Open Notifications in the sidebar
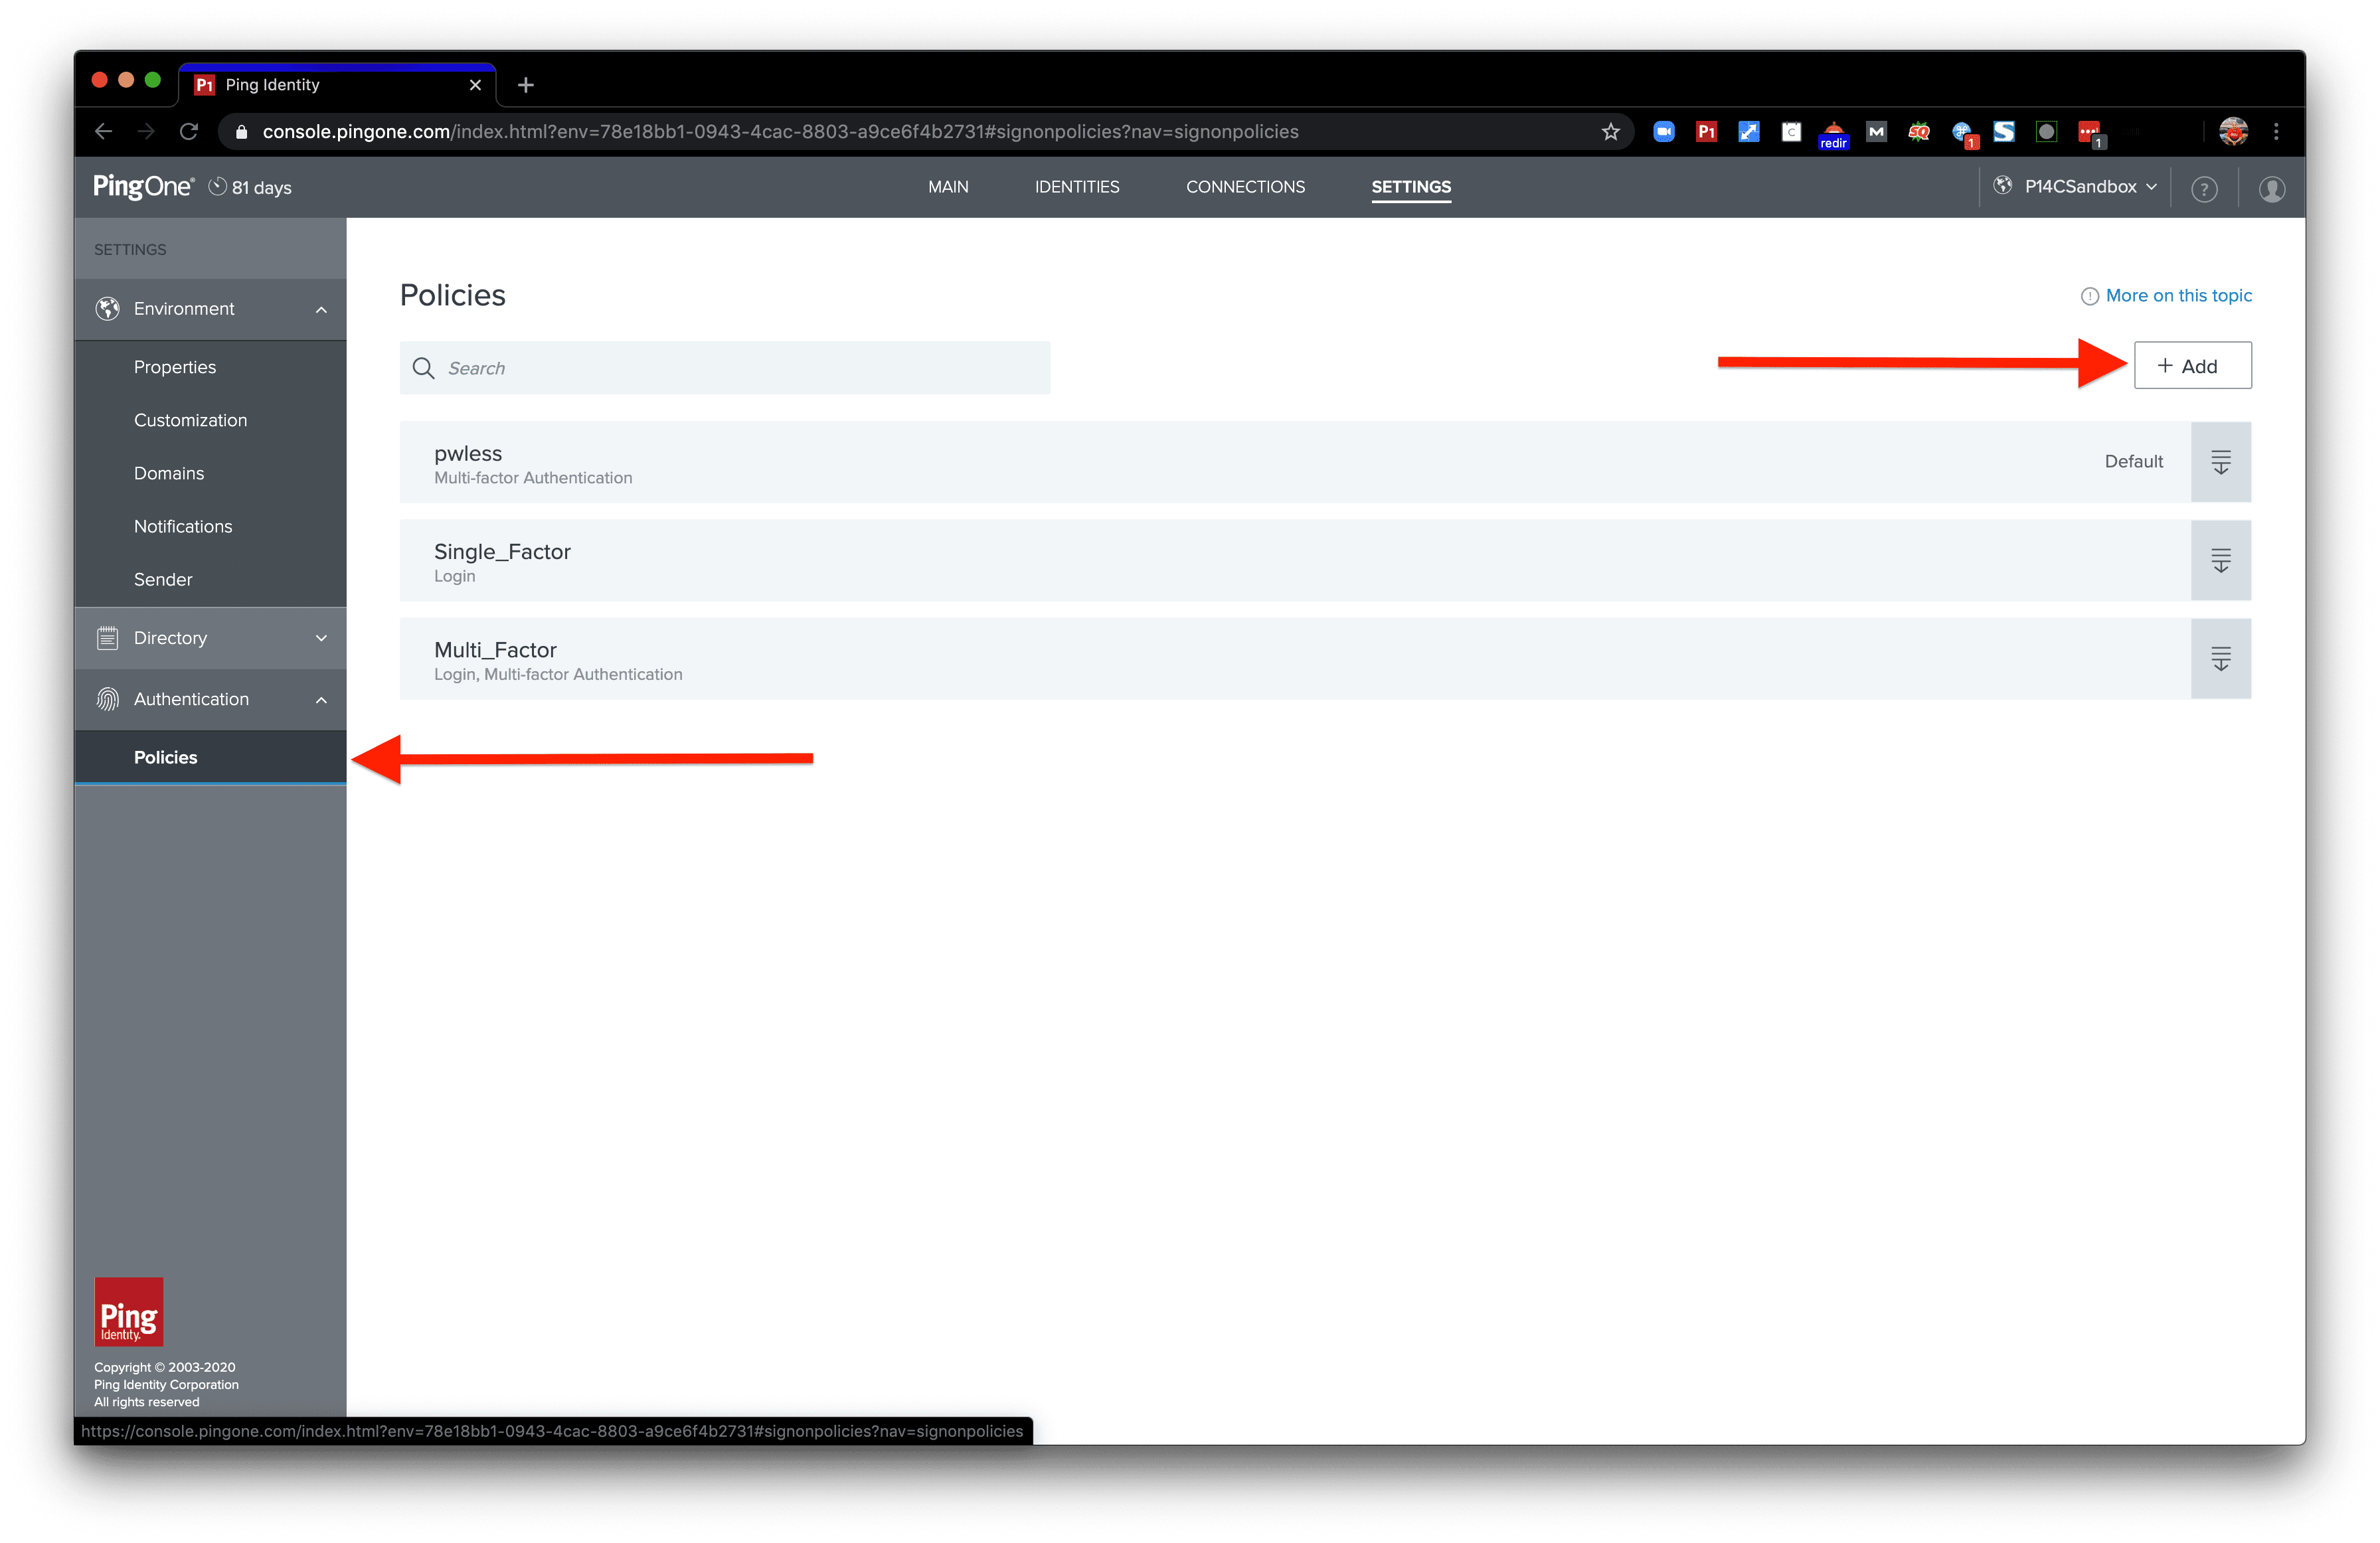2380x1543 pixels. tap(183, 526)
